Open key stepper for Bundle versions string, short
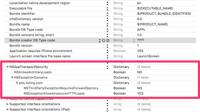This screenshot has width=200, height=112. point(107,35)
